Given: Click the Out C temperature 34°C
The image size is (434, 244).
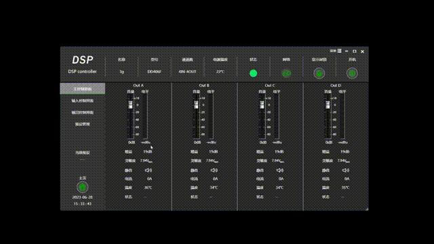Looking at the screenshot, I should (279, 188).
